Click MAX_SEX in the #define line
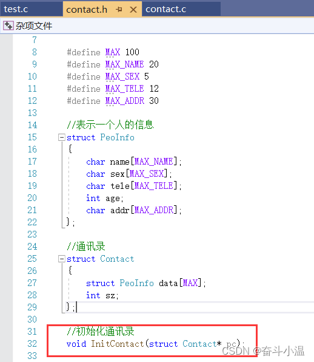This screenshot has height=362, width=314. click(122, 77)
